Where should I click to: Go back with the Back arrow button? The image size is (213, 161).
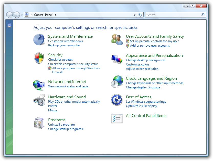(x=9, y=15)
